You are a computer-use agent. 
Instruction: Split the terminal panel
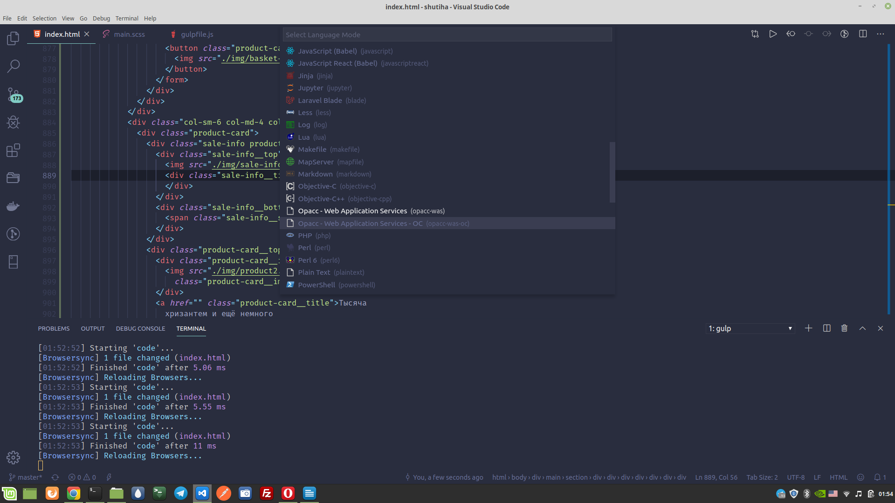[826, 328]
